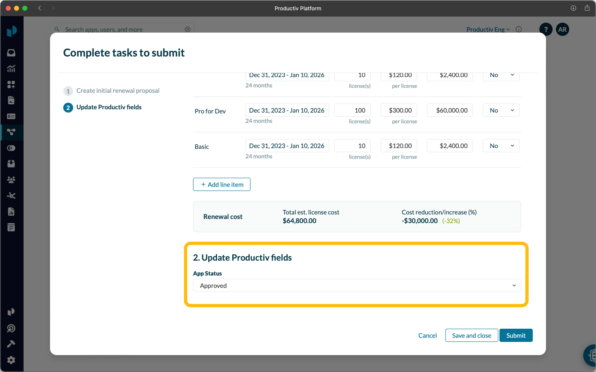The image size is (596, 372).
Task: Open the spend dollar-card icon in sidebar
Action: pos(11,116)
